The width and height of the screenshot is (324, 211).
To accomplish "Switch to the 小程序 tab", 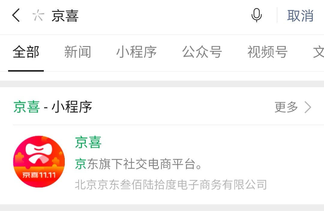I will (x=136, y=52).
